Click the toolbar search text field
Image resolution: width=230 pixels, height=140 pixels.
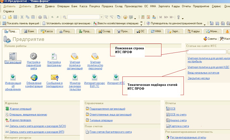coord(84,17)
